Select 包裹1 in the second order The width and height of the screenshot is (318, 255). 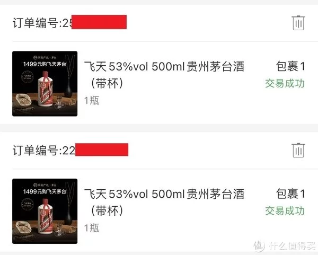[x=290, y=194]
